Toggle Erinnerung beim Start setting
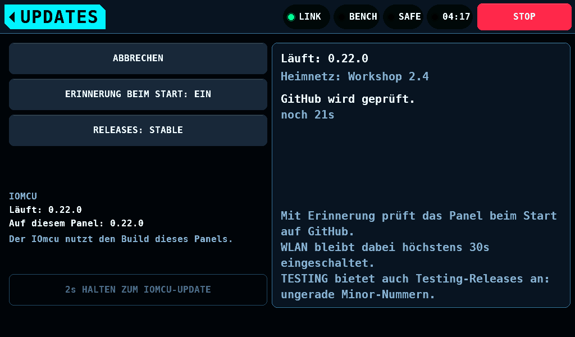 [x=138, y=94]
